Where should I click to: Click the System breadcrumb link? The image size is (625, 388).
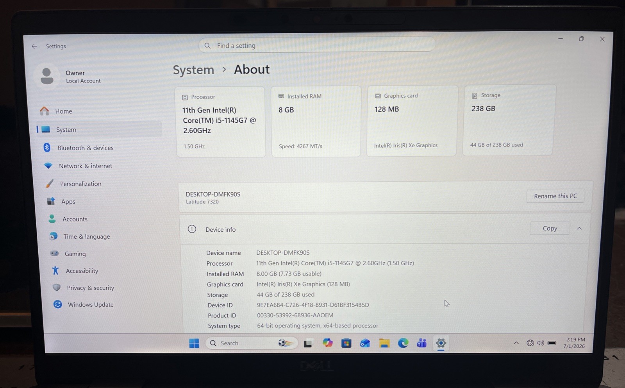click(193, 70)
